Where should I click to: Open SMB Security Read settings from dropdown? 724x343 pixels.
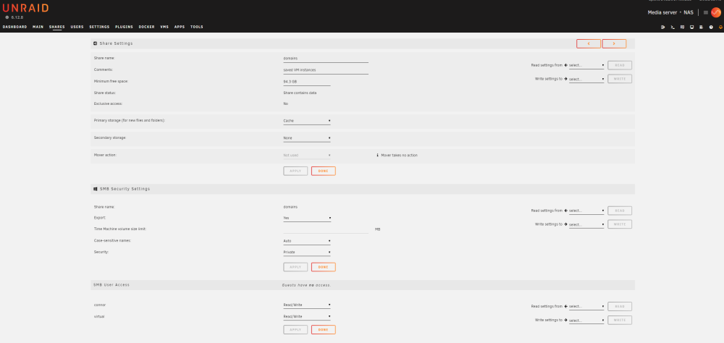(586, 211)
